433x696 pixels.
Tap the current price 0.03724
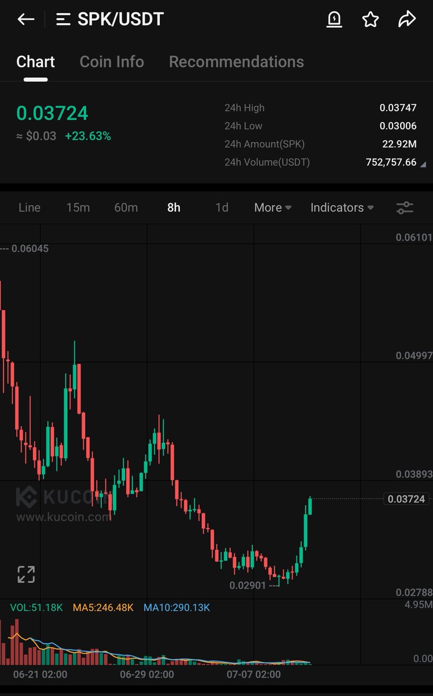tap(52, 113)
